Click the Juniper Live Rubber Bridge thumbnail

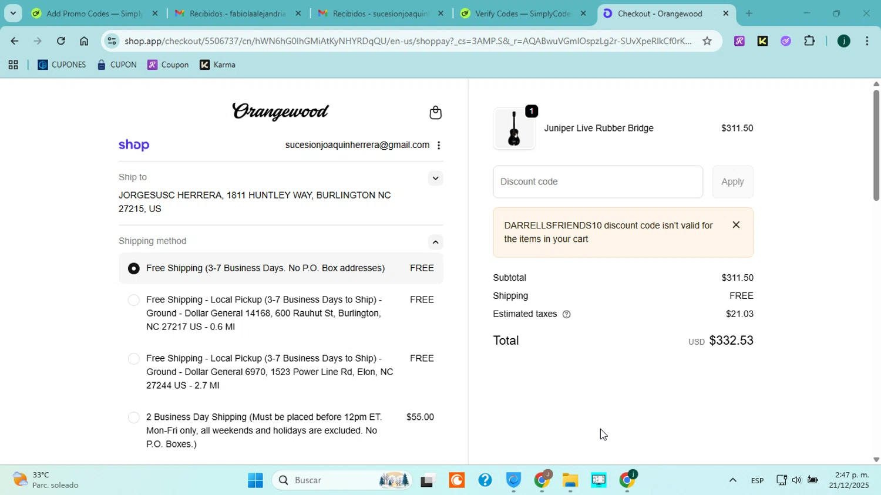pos(515,129)
